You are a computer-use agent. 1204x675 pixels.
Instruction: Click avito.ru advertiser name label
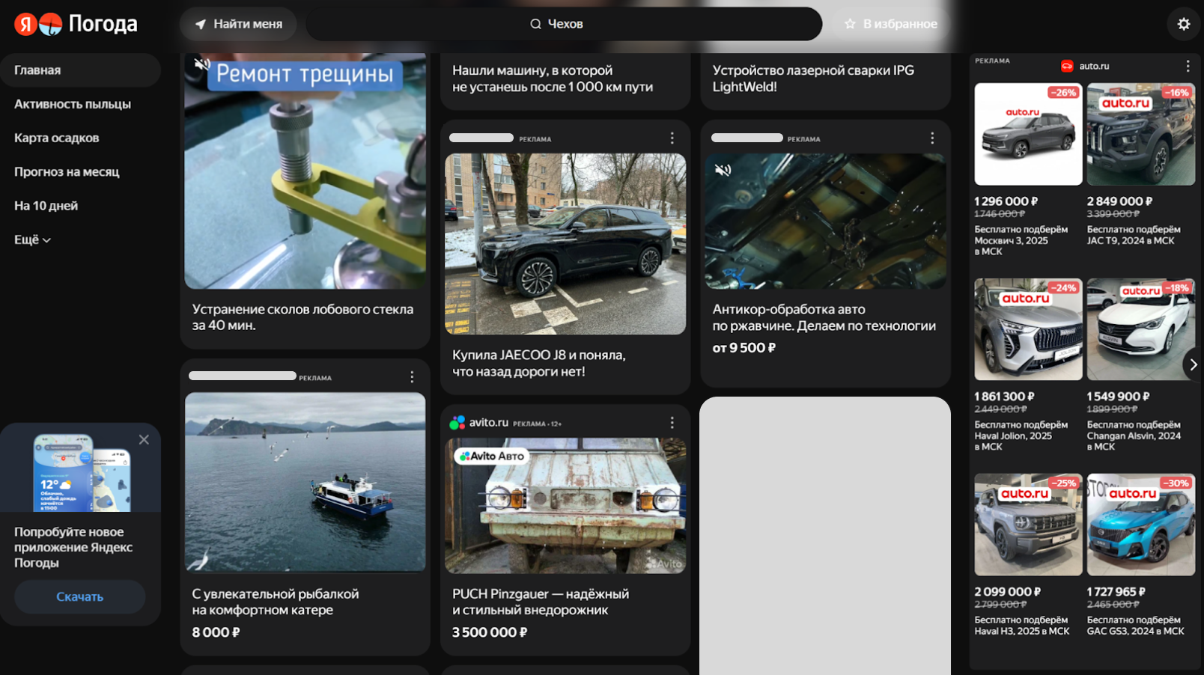click(x=489, y=423)
